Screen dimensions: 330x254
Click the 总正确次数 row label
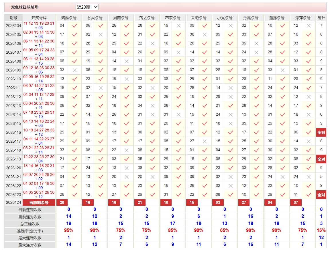tap(30, 224)
